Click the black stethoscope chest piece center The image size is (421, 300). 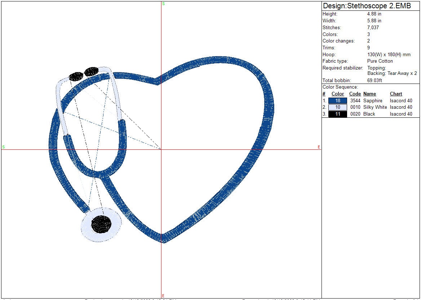click(101, 224)
